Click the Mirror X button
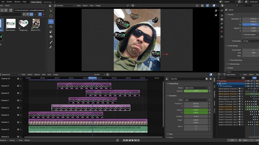 [196, 127]
